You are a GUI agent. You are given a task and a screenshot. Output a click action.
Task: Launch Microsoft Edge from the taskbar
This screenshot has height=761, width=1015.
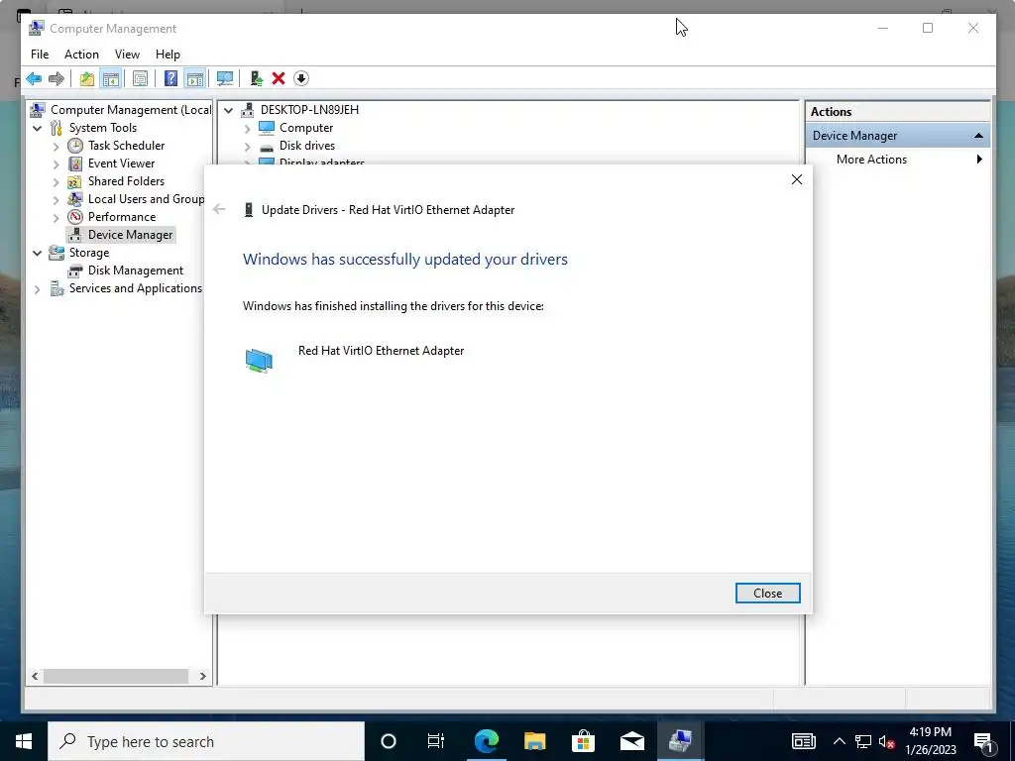point(486,741)
